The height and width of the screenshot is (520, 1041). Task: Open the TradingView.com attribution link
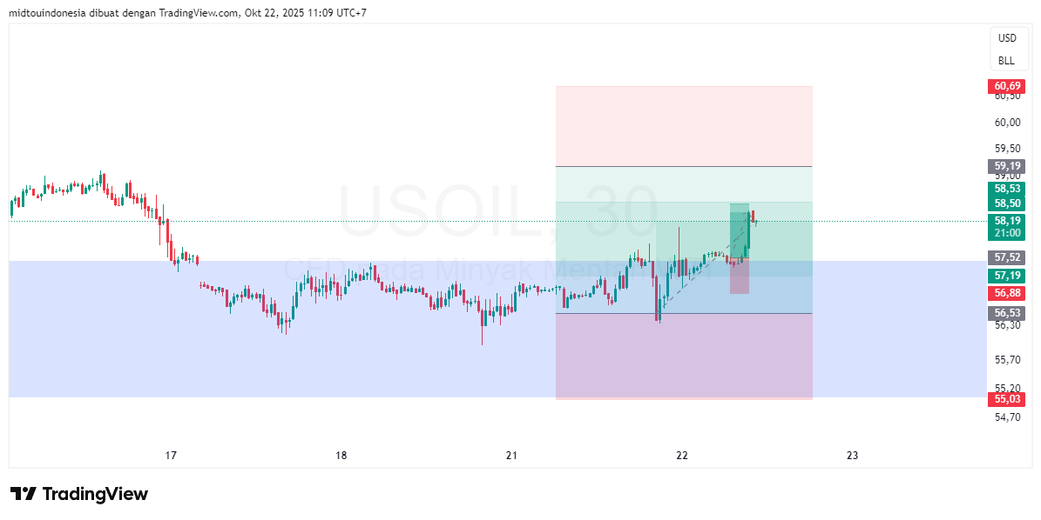(198, 12)
